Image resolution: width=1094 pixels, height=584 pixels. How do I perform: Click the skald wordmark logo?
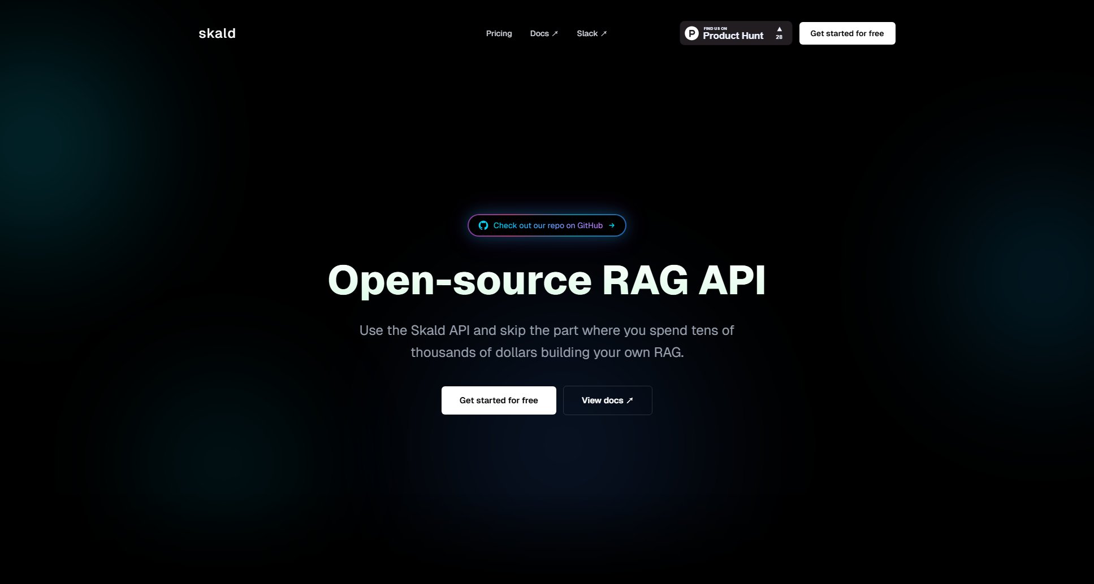[x=217, y=33]
